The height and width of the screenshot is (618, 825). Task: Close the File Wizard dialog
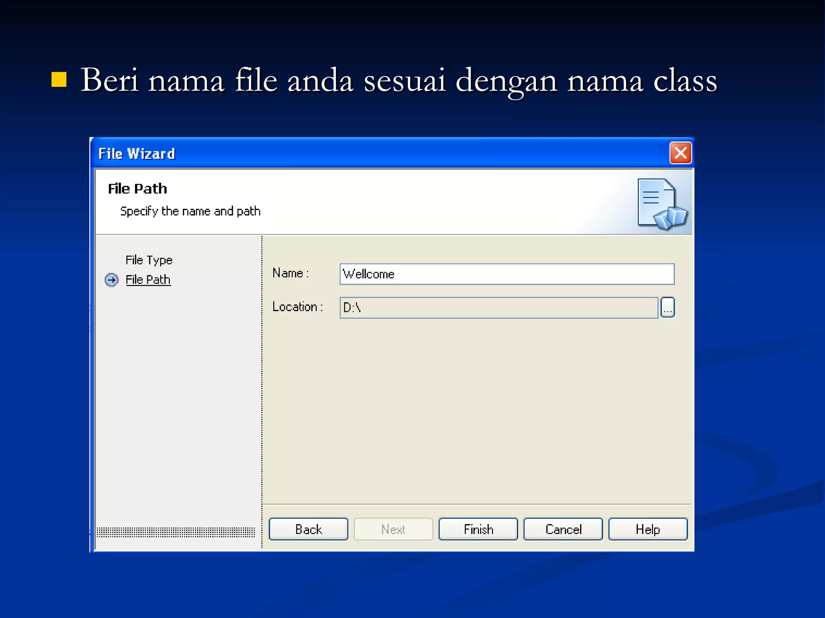click(x=680, y=153)
